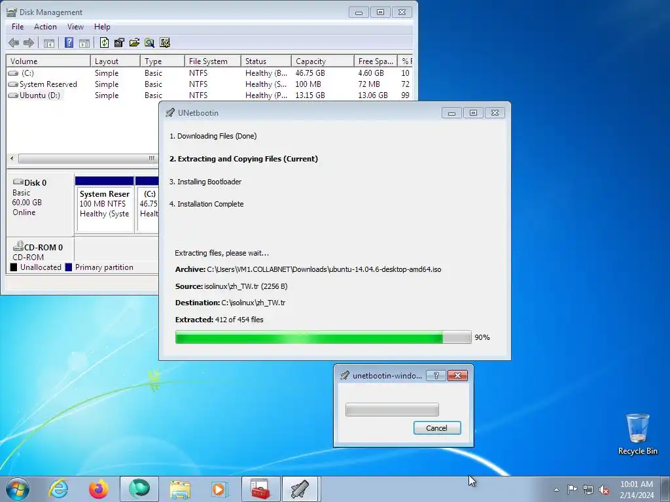Viewport: 670px width, 502px height.
Task: Cancel the small unetbootin-windows dialog
Action: pos(437,428)
